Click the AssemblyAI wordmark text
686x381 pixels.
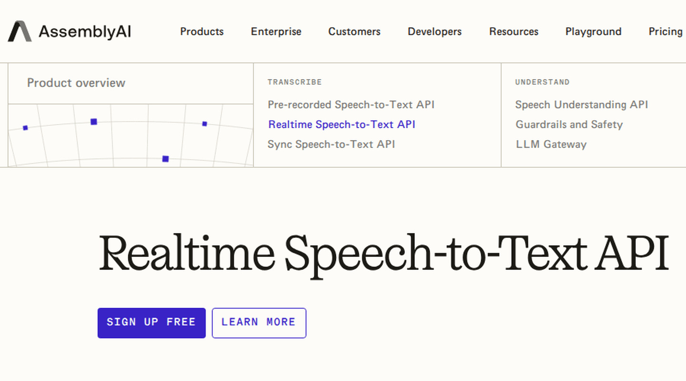pos(85,32)
